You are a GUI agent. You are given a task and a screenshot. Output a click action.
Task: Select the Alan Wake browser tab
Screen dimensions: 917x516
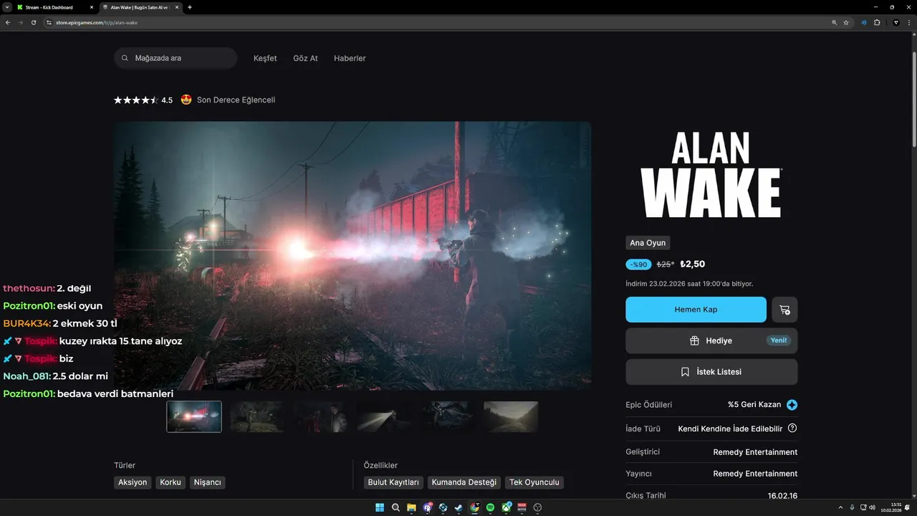point(140,7)
